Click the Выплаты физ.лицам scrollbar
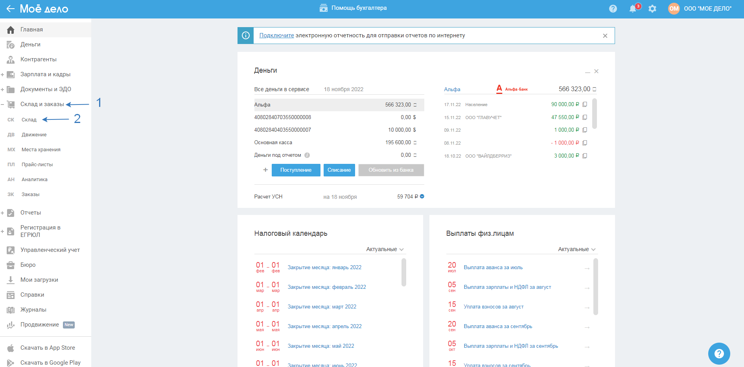Image resolution: width=744 pixels, height=367 pixels. (595, 286)
